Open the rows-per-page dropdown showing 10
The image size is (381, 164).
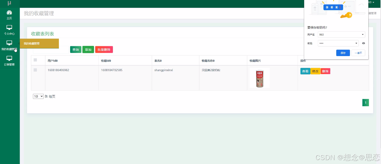point(38,96)
